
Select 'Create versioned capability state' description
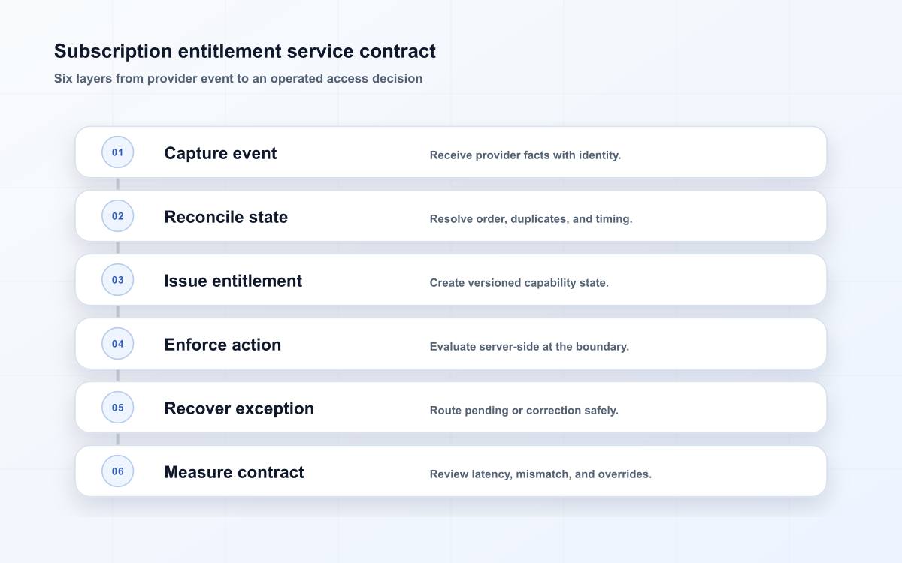point(519,283)
